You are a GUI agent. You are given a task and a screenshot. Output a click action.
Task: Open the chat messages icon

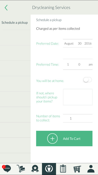[x=7, y=168]
